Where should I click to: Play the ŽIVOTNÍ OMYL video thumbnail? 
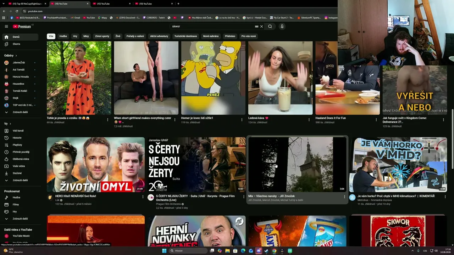pos(96,165)
